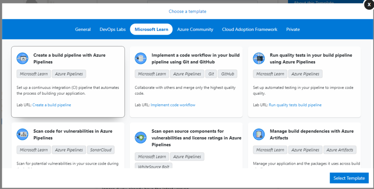Select the Scan code for vulnerabilities card title
The height and width of the screenshot is (189, 374).
point(73,135)
